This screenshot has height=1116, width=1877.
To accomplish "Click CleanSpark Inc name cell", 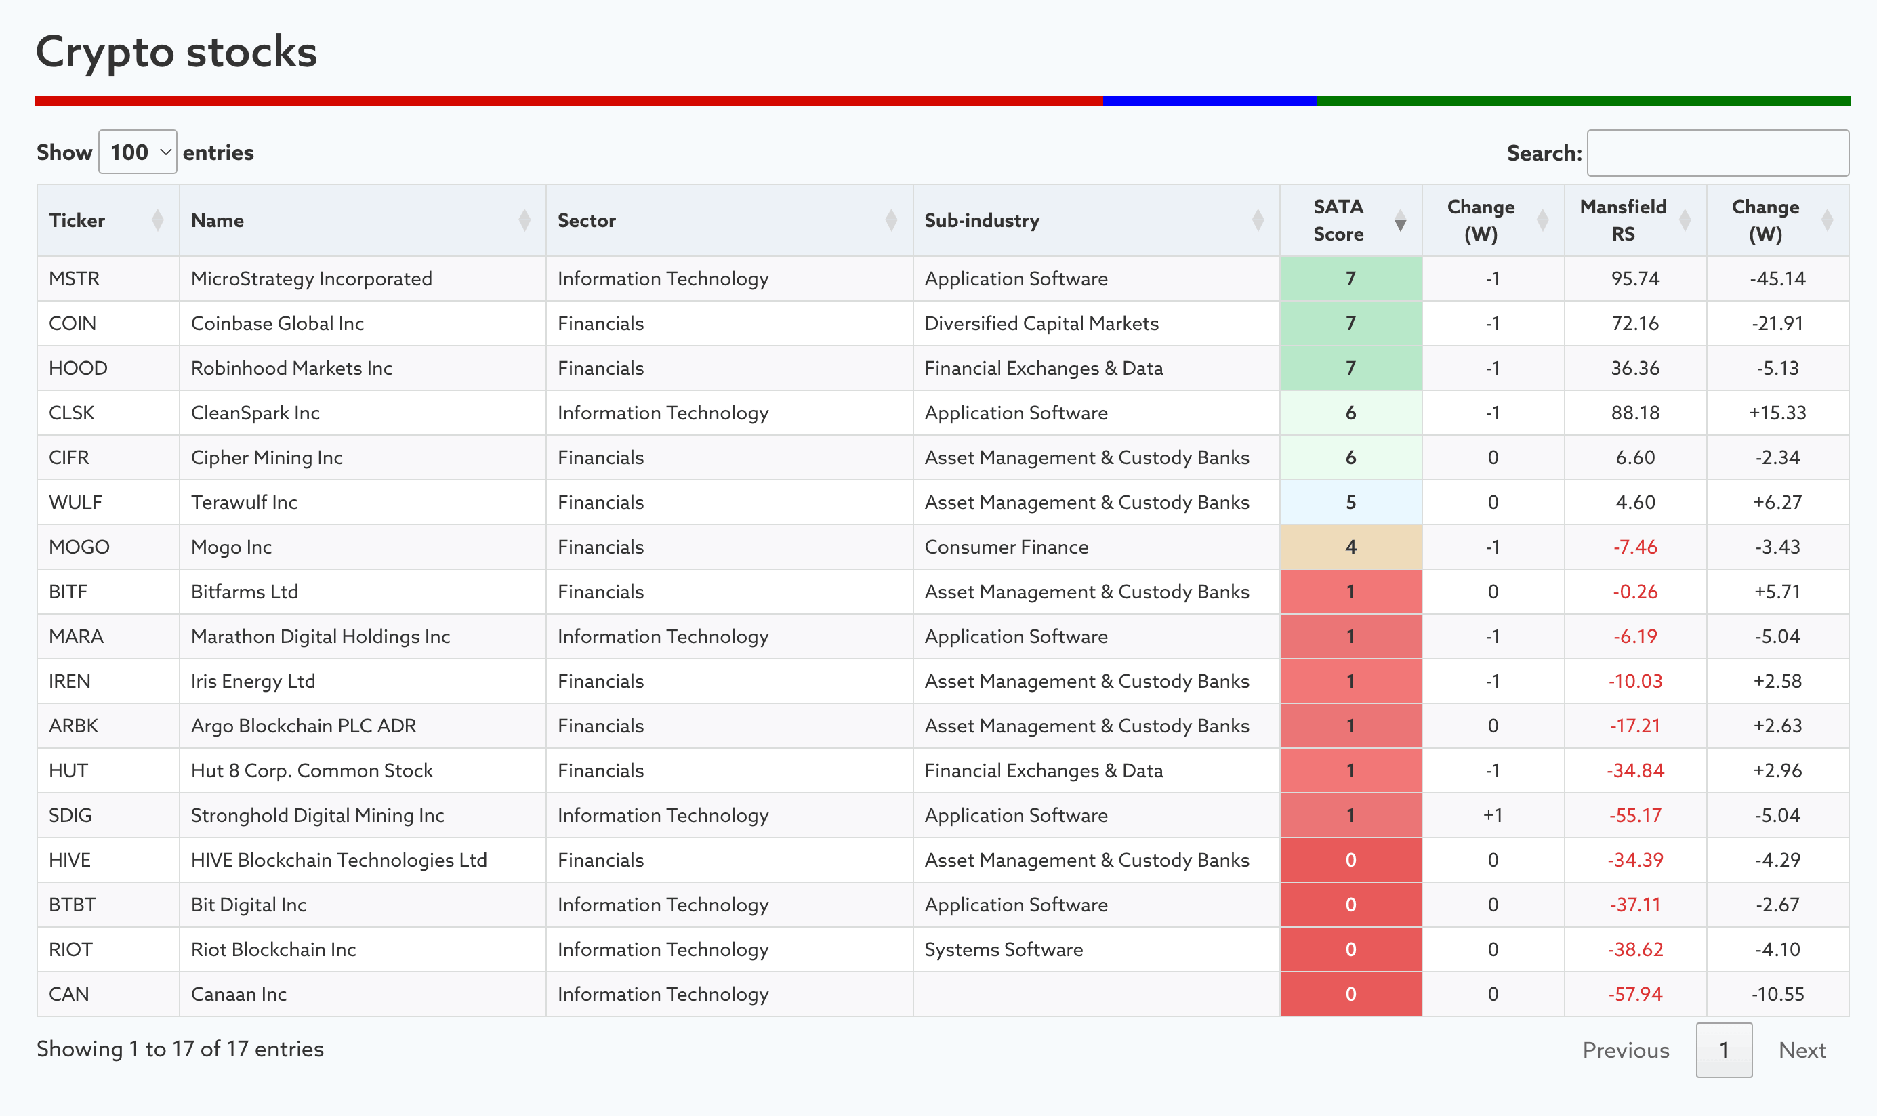I will tap(363, 413).
